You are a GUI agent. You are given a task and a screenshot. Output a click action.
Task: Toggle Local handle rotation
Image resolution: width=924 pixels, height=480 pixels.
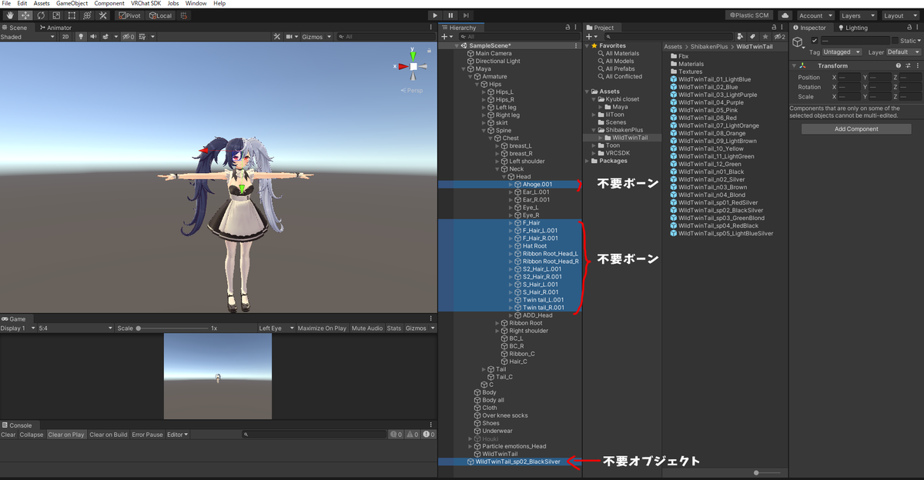(160, 15)
